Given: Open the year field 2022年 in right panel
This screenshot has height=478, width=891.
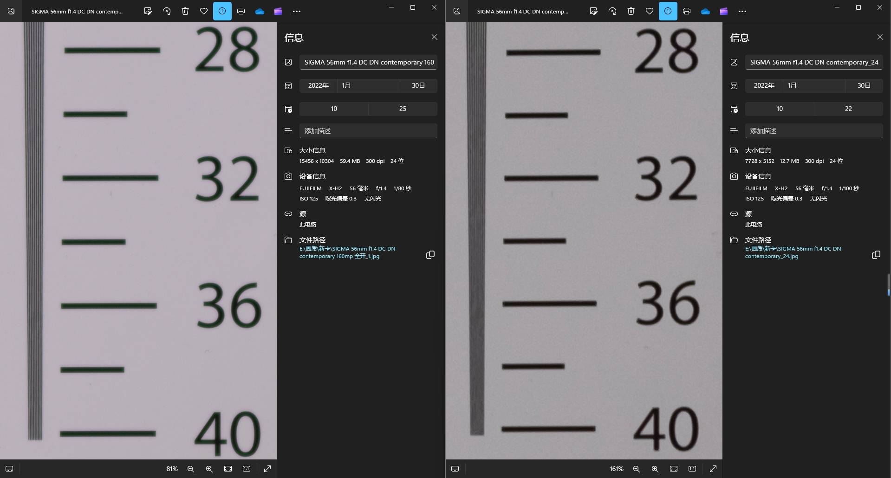Looking at the screenshot, I should 764,85.
